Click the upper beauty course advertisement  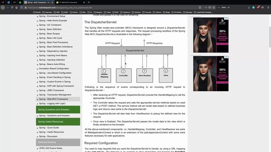[211, 35]
